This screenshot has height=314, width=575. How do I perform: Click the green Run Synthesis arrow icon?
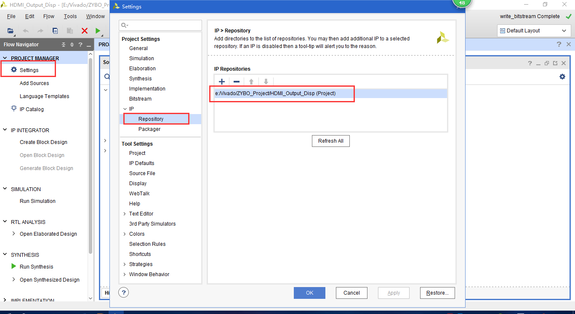tap(14, 266)
